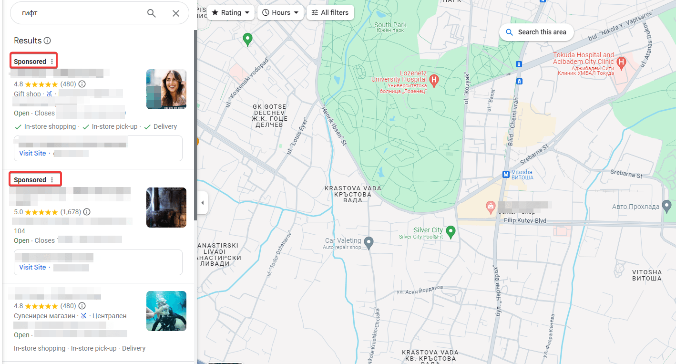Open the Rating filter dropdown
Viewport: 676px width, 364px height.
pyautogui.click(x=231, y=12)
